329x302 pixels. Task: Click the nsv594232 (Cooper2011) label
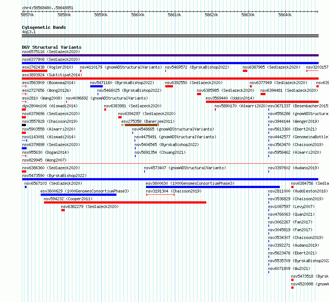pos(68,199)
